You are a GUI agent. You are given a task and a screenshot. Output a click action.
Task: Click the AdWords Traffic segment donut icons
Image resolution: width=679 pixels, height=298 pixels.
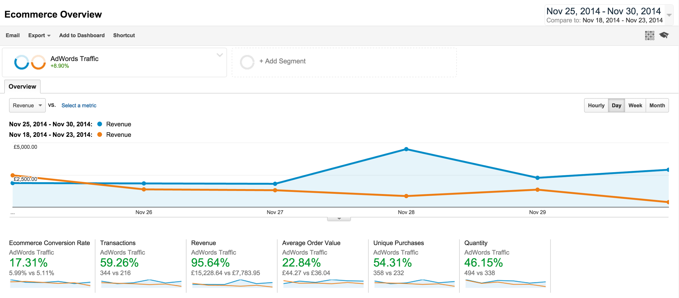click(30, 62)
